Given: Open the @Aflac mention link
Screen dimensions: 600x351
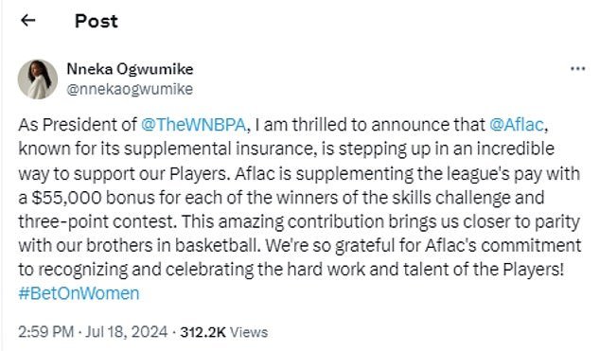Looking at the screenshot, I should coord(517,125).
